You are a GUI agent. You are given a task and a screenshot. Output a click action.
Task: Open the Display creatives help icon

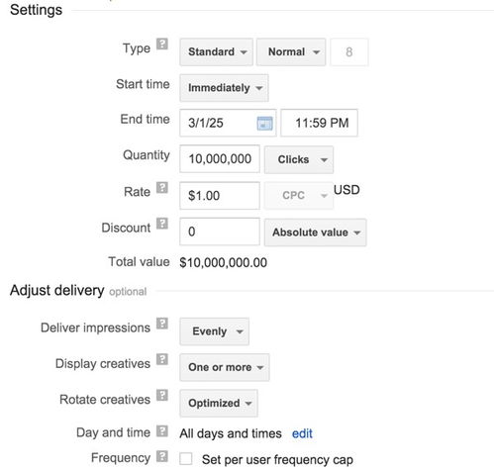coord(162,359)
